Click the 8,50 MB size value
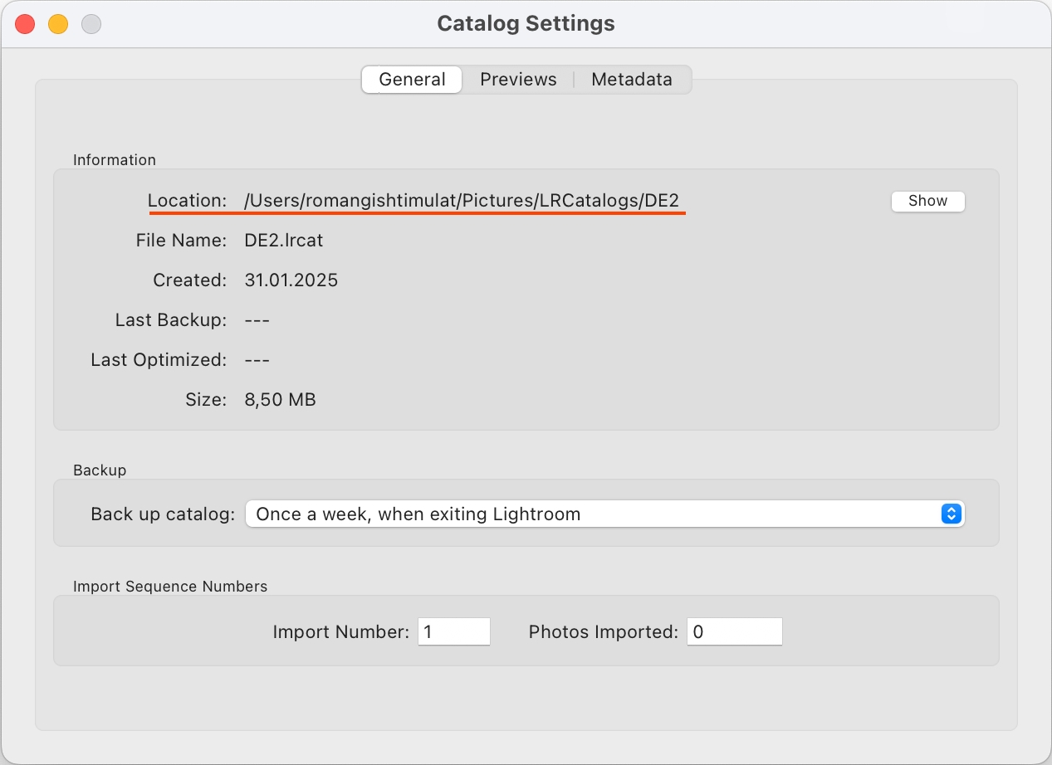Screen dimensions: 1052x765 pyautogui.click(x=281, y=400)
